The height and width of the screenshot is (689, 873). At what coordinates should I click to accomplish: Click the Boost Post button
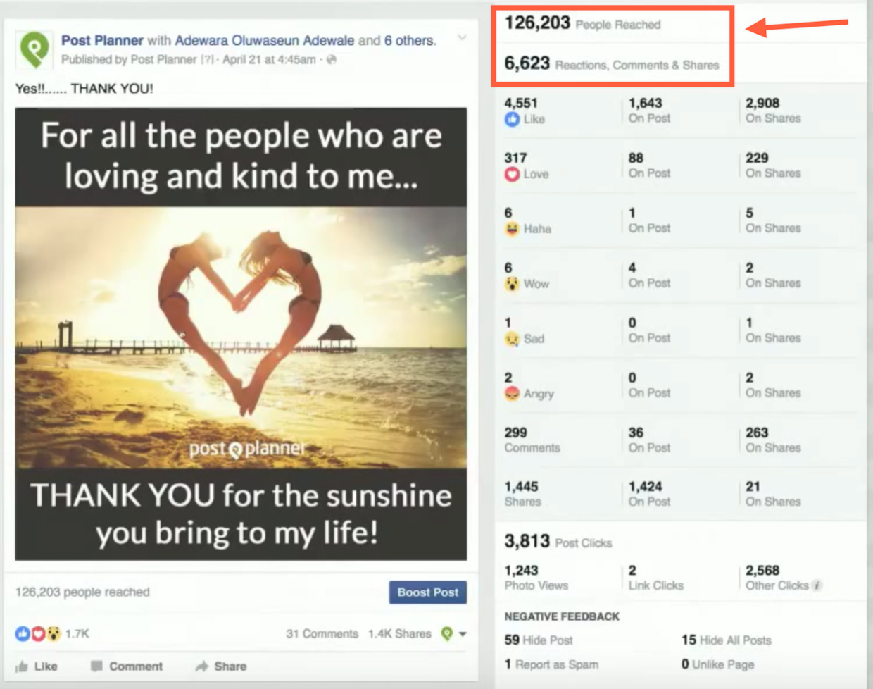pyautogui.click(x=427, y=592)
